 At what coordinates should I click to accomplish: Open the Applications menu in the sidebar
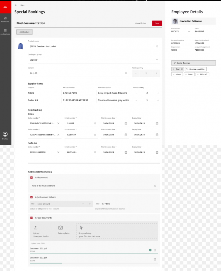point(5,31)
